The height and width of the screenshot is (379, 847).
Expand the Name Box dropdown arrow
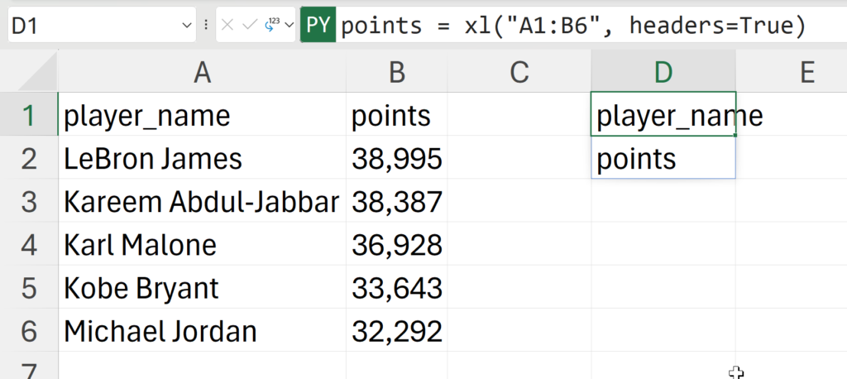tap(186, 26)
